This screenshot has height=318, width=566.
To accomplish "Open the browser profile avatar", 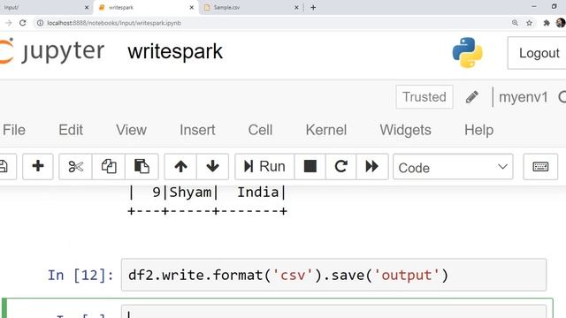I will tap(561, 23).
